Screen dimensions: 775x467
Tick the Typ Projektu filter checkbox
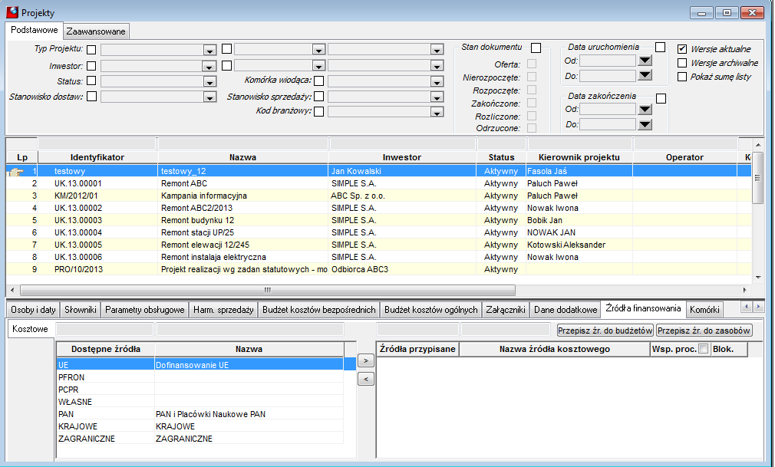pyautogui.click(x=91, y=49)
